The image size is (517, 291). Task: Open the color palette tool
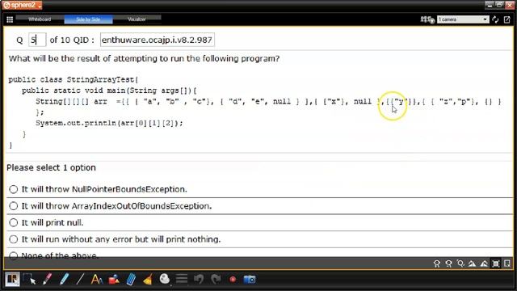pyautogui.click(x=165, y=280)
